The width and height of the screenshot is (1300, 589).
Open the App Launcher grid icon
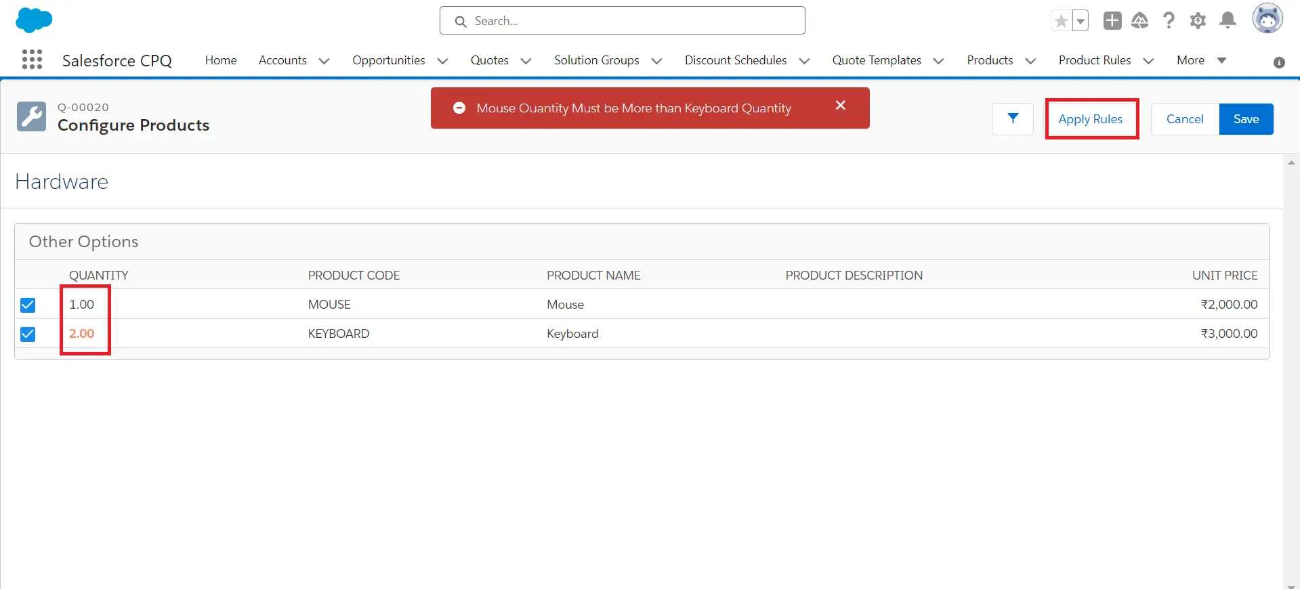32,60
